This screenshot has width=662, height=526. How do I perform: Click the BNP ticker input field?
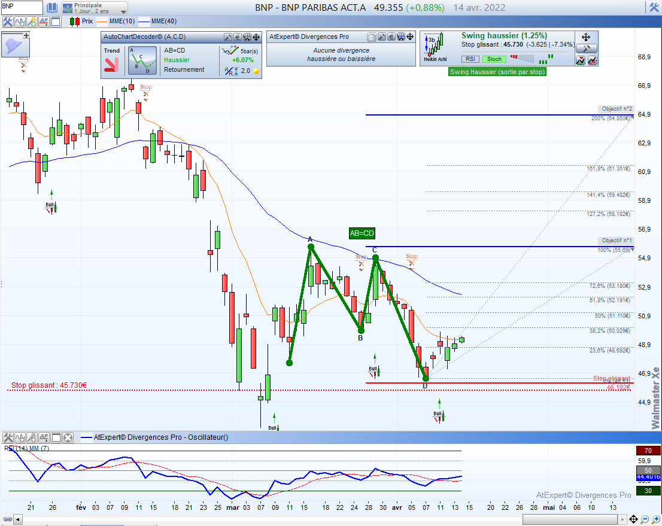(22, 8)
